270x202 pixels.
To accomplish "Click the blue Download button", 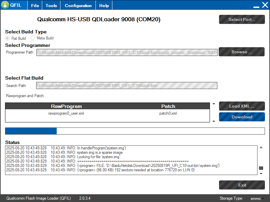I will click(x=242, y=117).
